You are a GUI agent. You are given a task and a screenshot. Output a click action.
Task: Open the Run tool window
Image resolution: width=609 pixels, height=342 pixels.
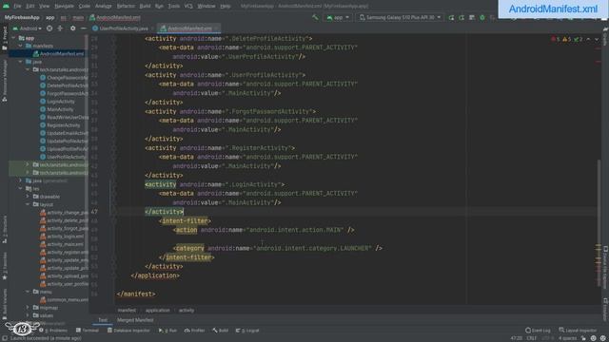(167, 331)
